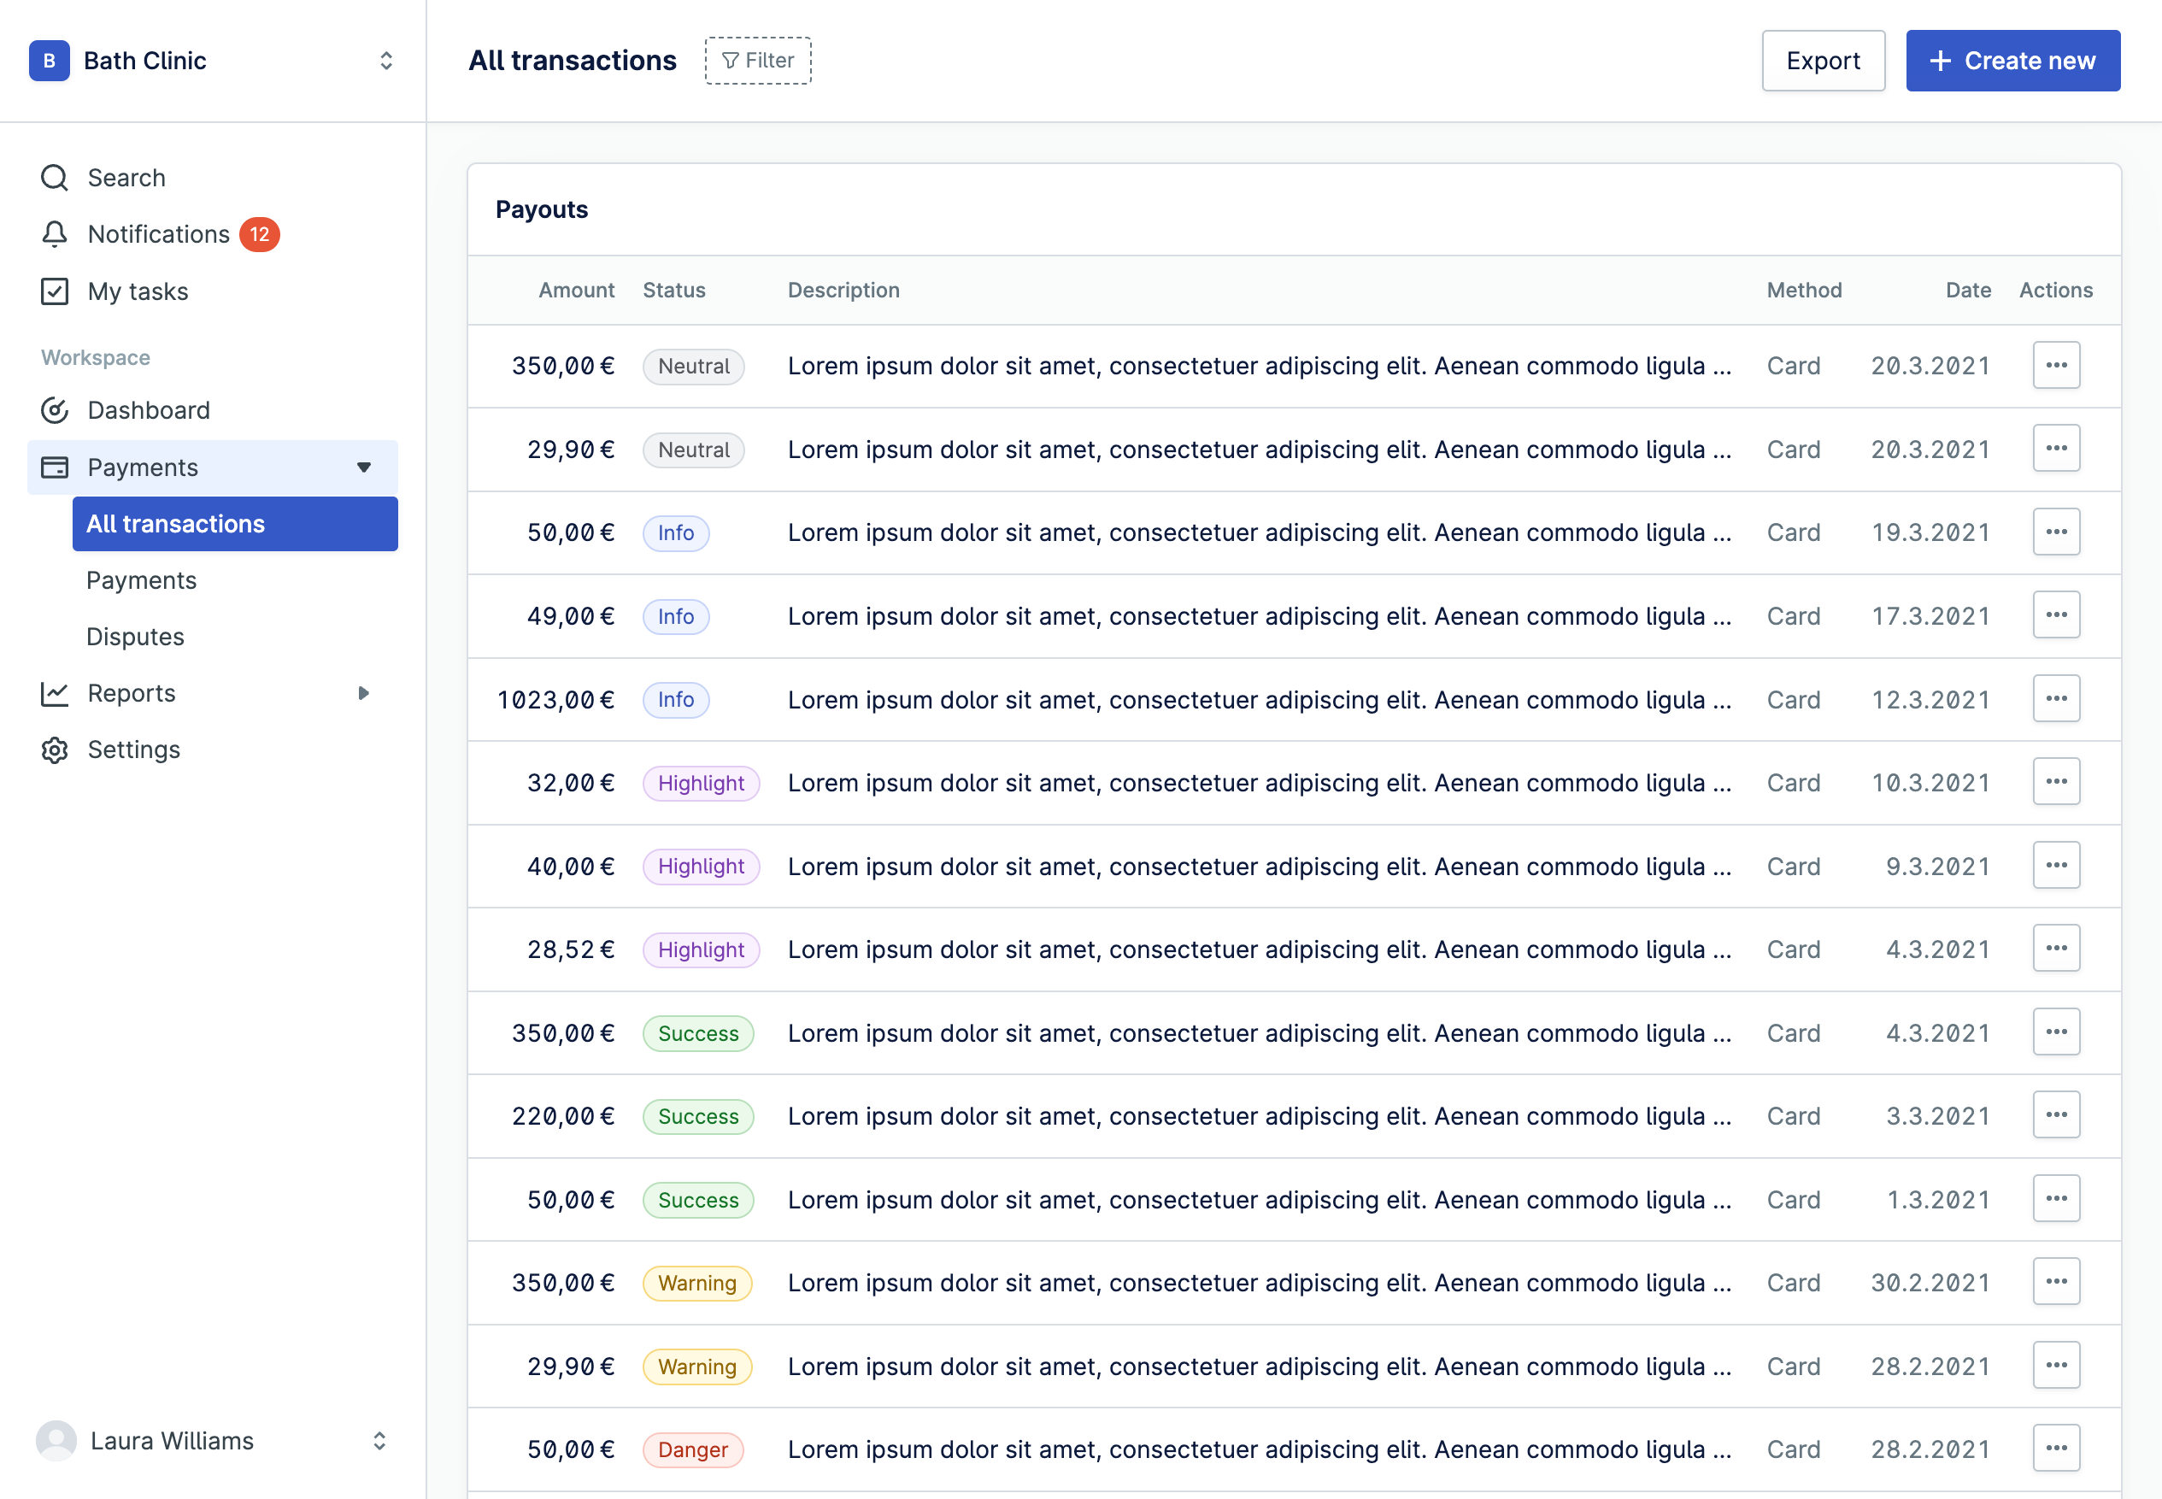Click the Neutral badge on the 350,00 € row

coord(693,367)
